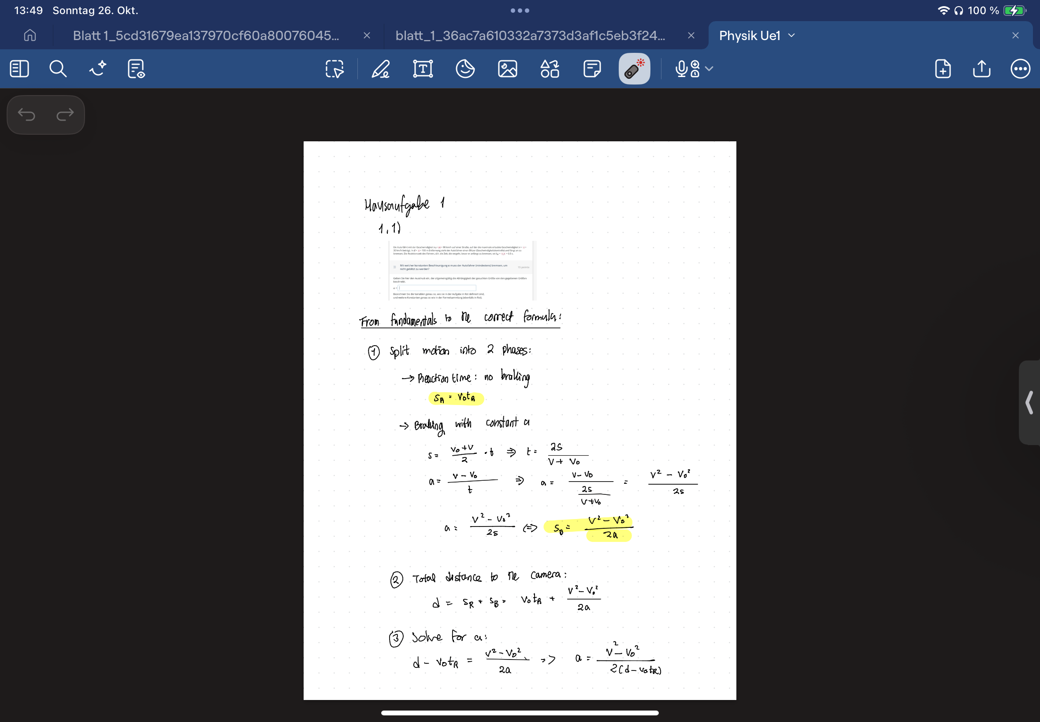Expand the right side panel handle
This screenshot has width=1040, height=722.
[x=1029, y=402]
